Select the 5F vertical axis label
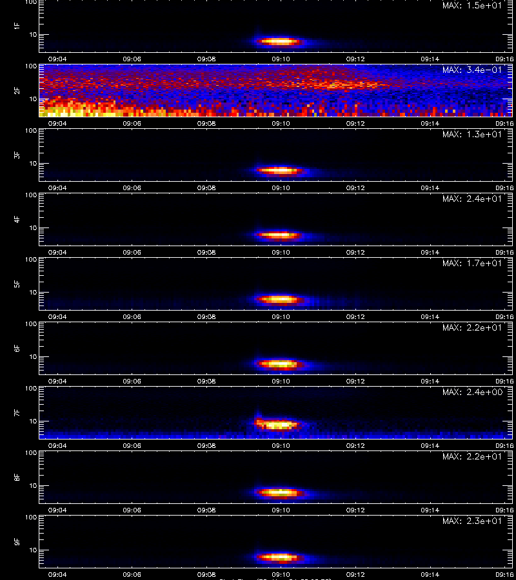Viewport: 516px width, 580px height. pos(17,284)
